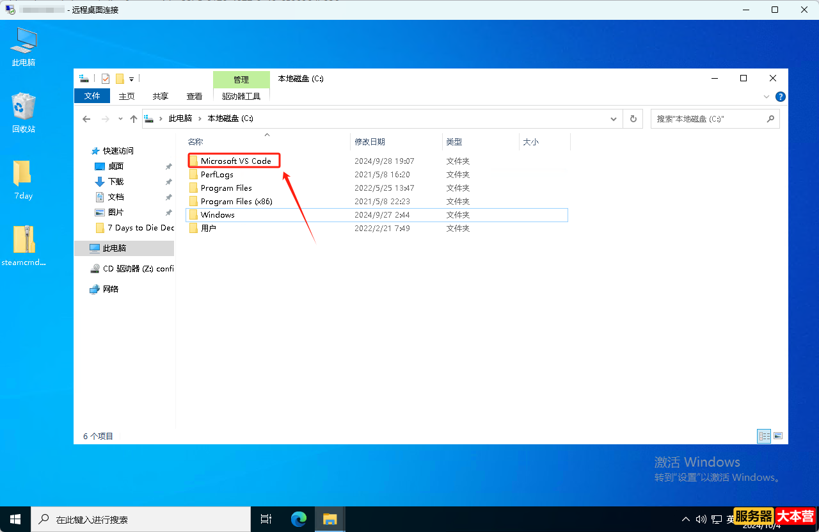Click 本地磁盘 (C:) in the address breadcrumb
Screen dimensions: 819x532
[230, 119]
